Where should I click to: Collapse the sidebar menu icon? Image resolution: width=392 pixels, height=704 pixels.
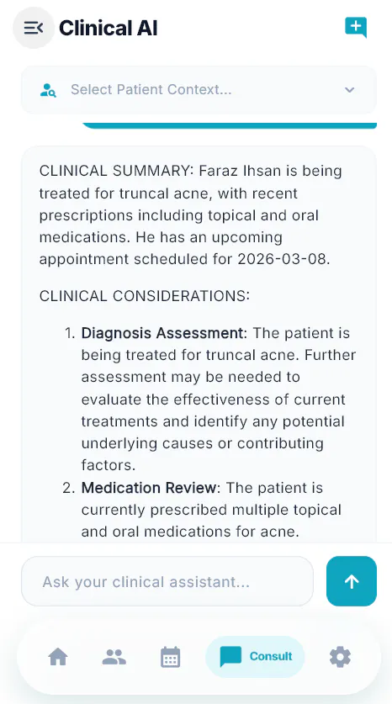pos(34,28)
